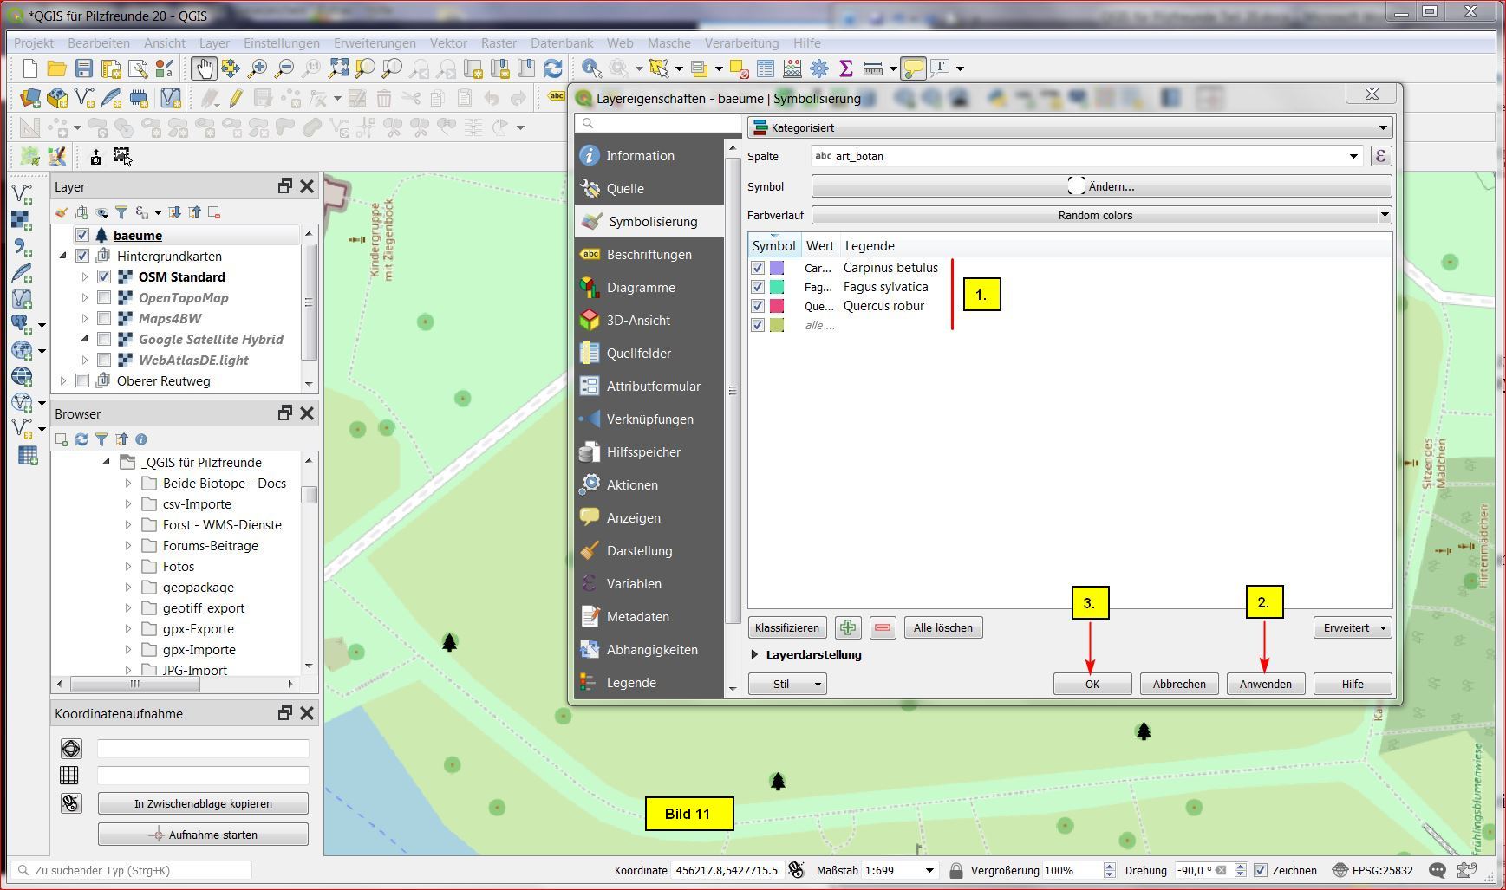This screenshot has height=890, width=1506.
Task: Click the Quercus robur pink color swatch
Action: pyautogui.click(x=777, y=306)
